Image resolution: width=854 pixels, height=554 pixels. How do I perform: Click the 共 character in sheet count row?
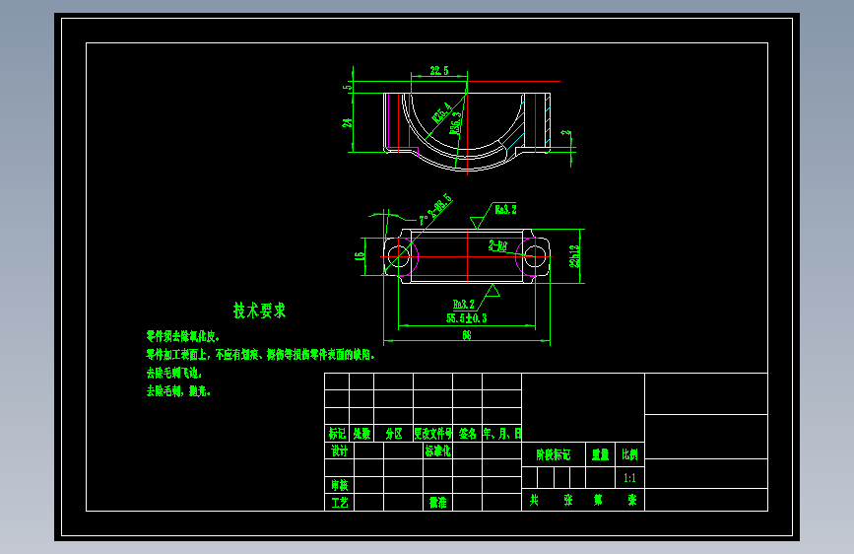(x=534, y=500)
